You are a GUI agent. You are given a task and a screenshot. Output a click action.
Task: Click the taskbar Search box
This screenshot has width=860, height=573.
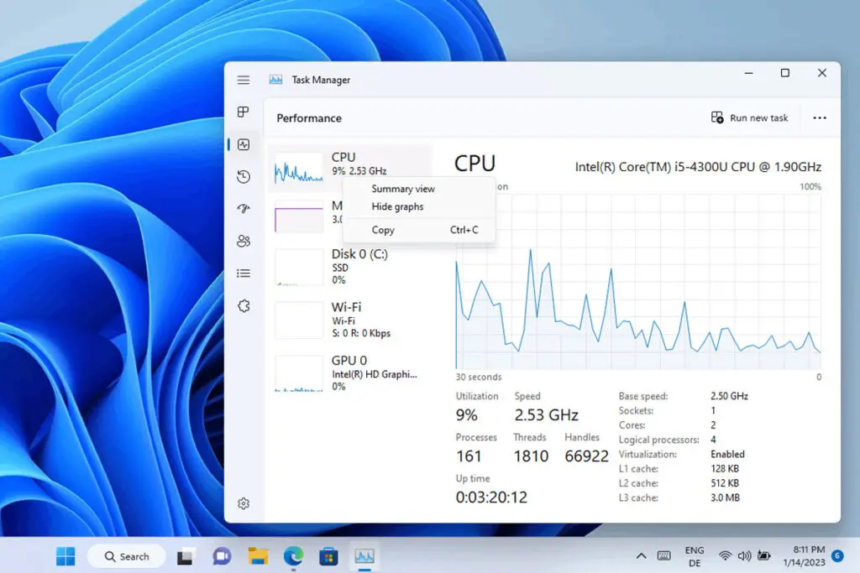click(127, 556)
